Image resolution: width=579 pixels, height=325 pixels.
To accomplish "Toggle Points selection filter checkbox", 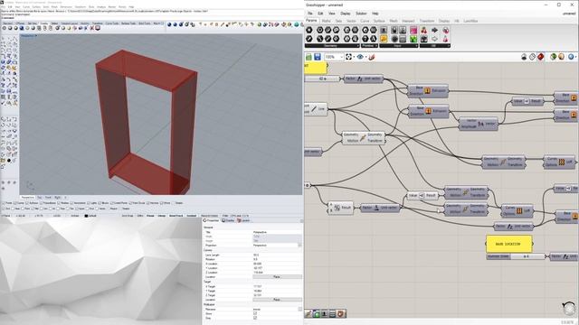I will pyautogui.click(x=4, y=203).
